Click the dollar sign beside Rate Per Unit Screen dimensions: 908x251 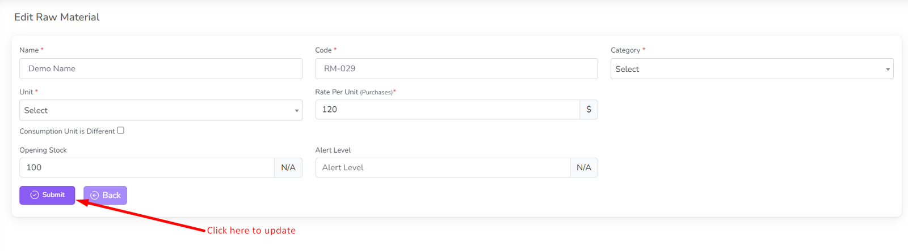pos(588,110)
